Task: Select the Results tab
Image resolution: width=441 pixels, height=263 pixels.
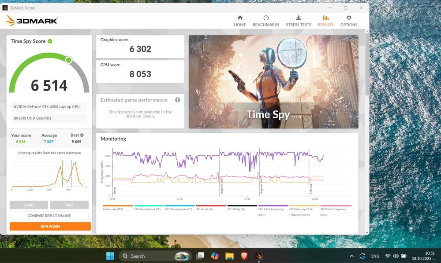Action: pos(326,21)
